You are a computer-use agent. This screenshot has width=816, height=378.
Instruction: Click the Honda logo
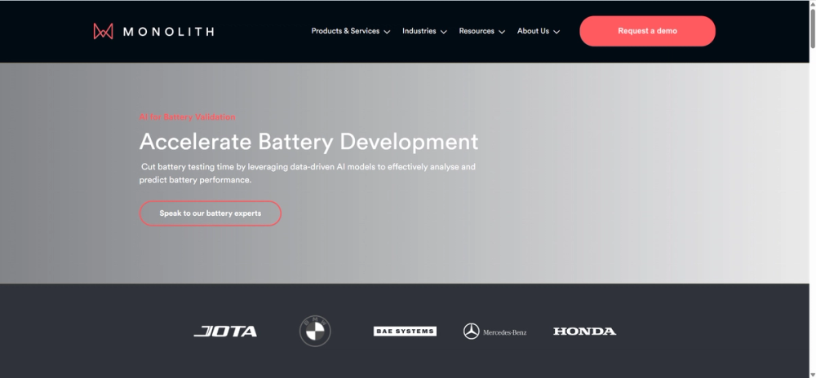tap(584, 332)
